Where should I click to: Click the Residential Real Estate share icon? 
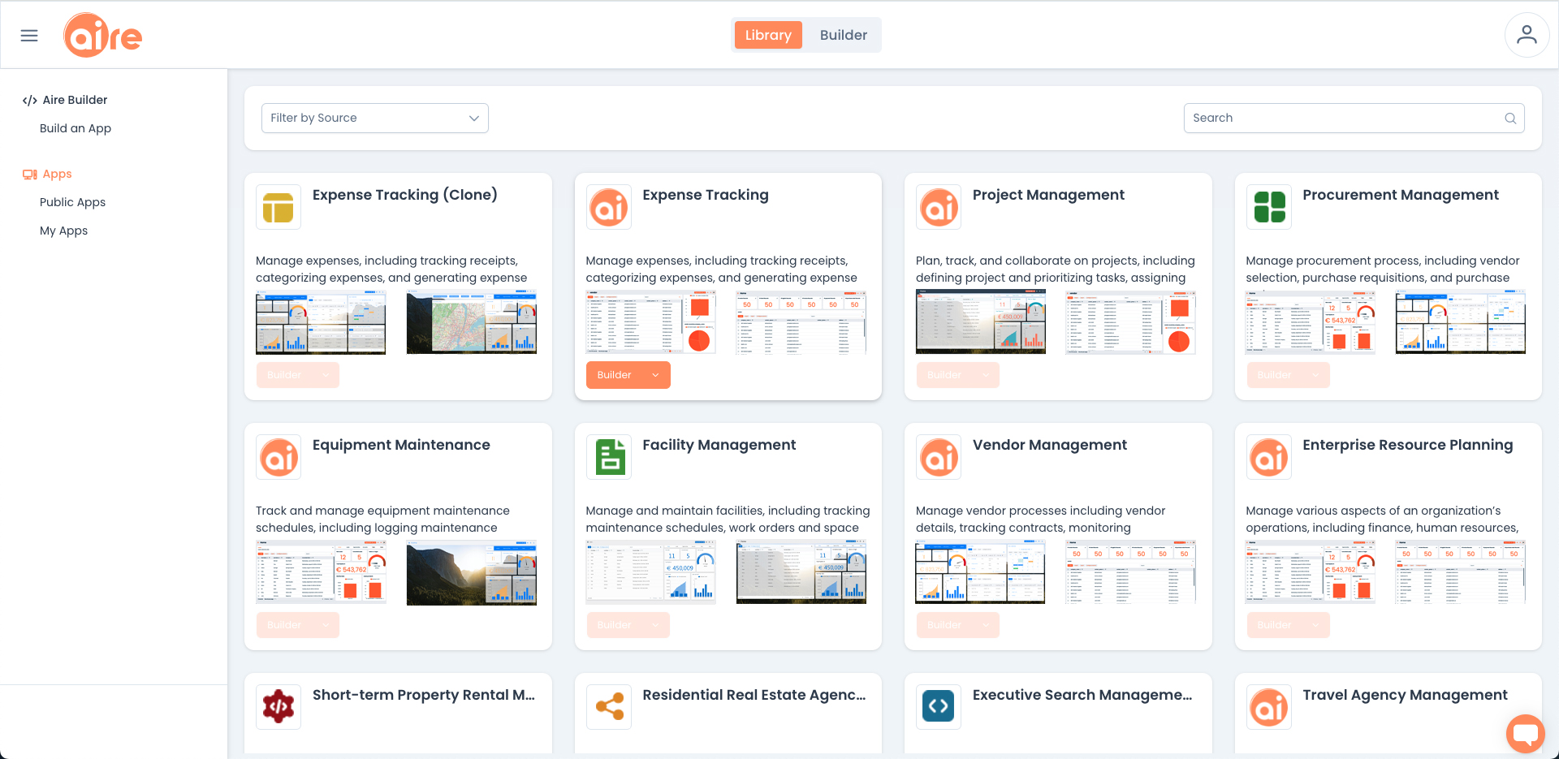(x=608, y=706)
